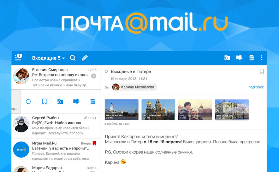Click sender chip Карина Михайлова
The height and width of the screenshot is (172, 279).
click(134, 87)
